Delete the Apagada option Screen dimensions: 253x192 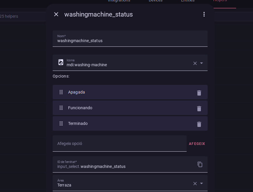click(x=199, y=93)
